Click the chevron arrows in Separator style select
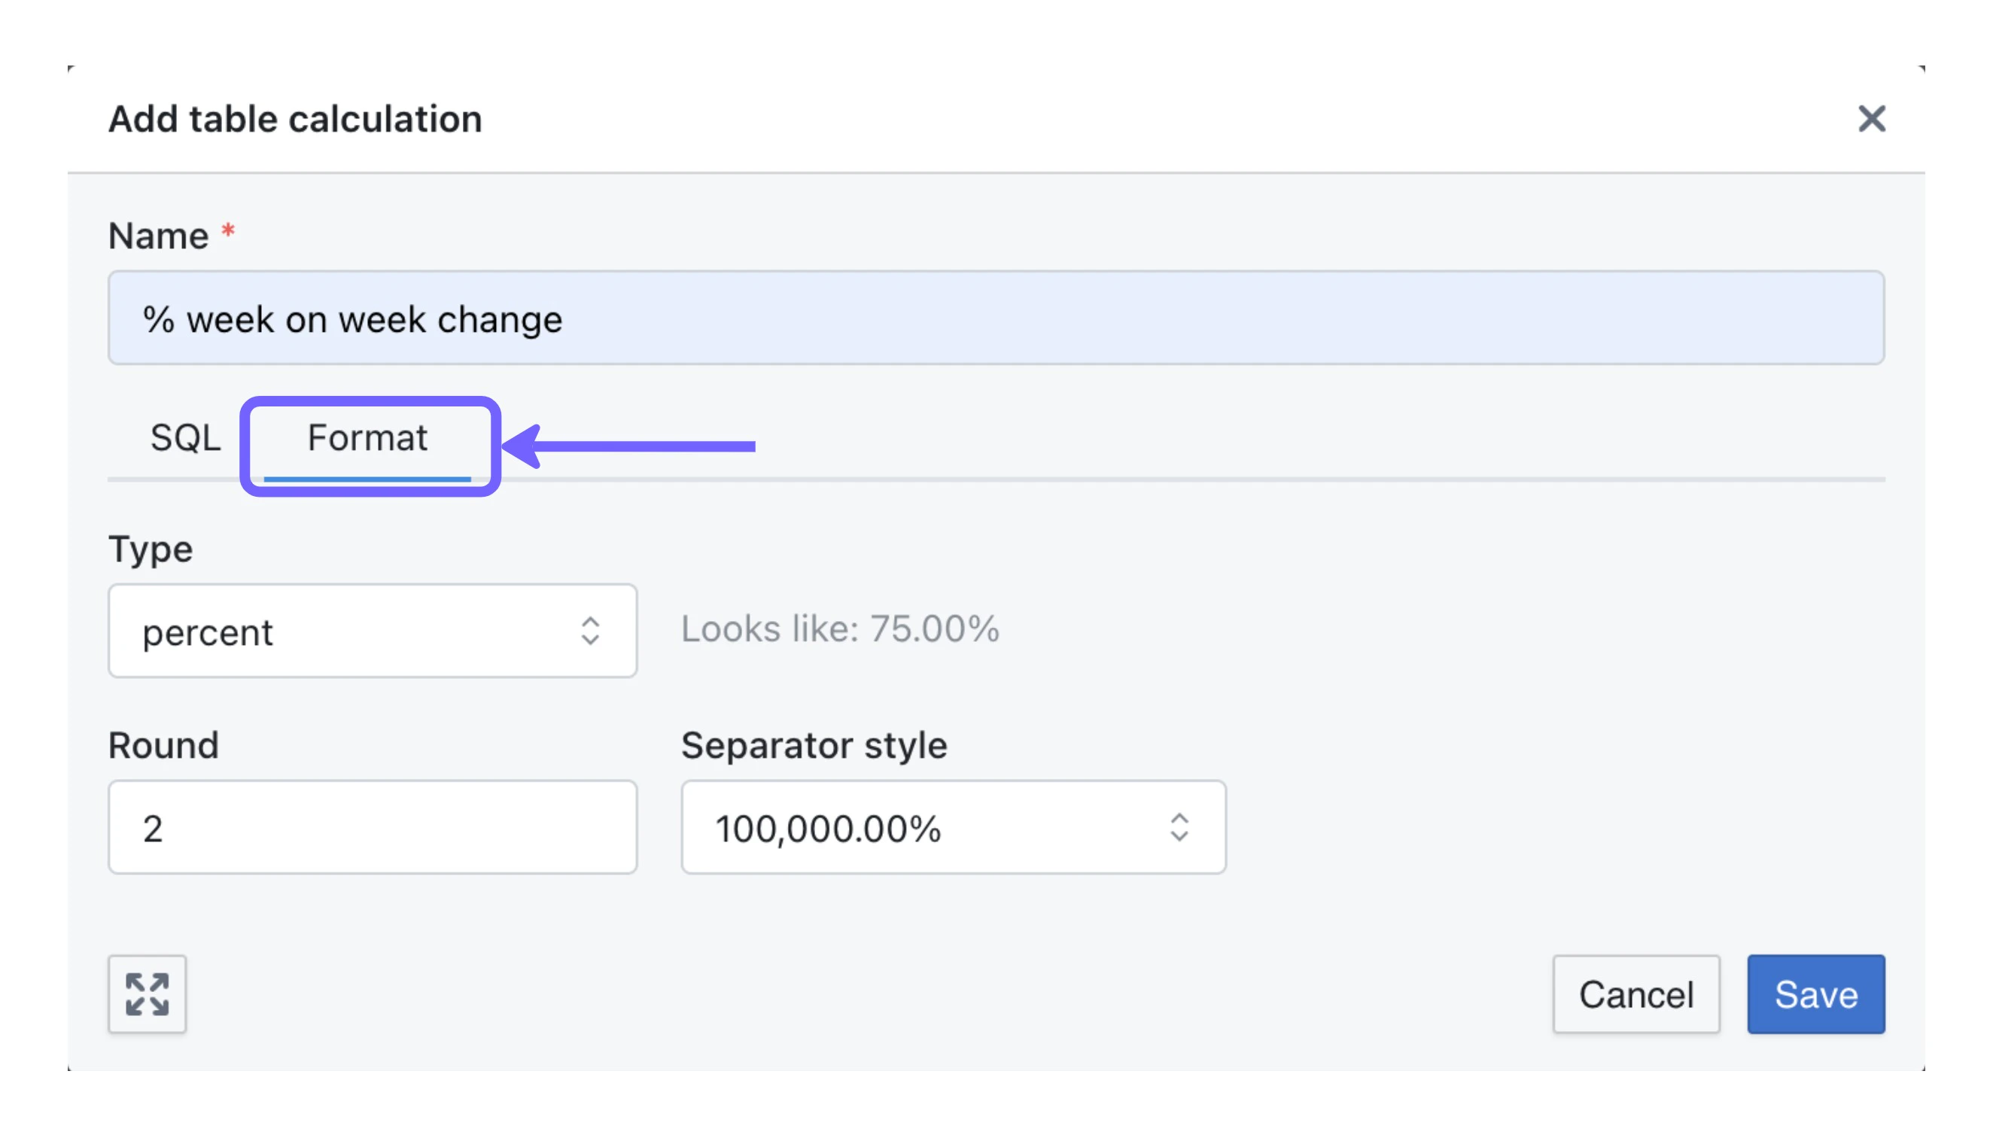 pyautogui.click(x=1179, y=827)
